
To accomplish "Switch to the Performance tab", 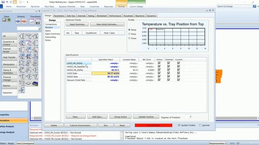I will [115, 16].
